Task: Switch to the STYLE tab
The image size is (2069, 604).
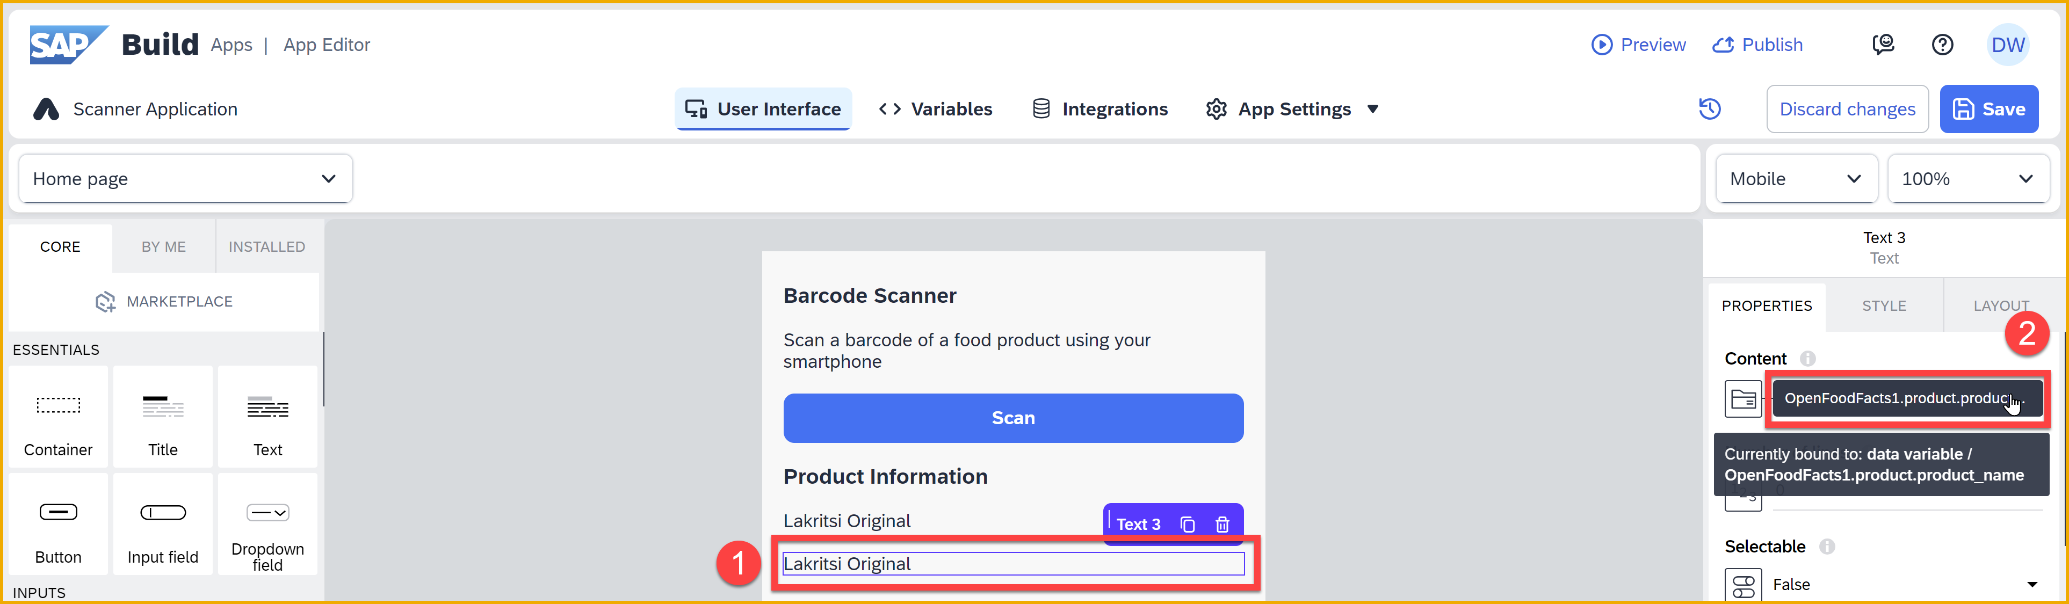Action: (1884, 306)
